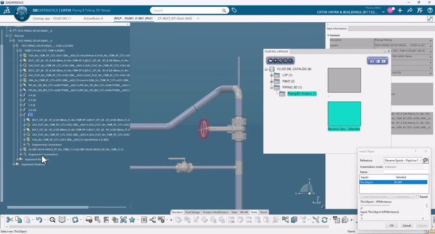Open the Fluid Design toolbar tab

pyautogui.click(x=192, y=212)
